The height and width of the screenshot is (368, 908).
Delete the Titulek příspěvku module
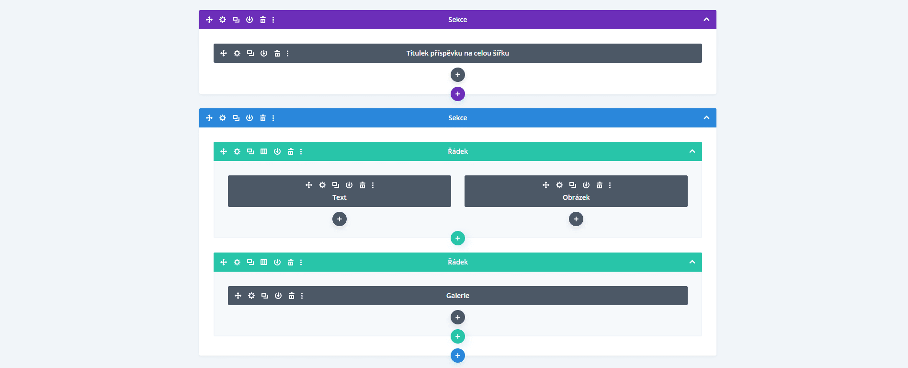[277, 53]
